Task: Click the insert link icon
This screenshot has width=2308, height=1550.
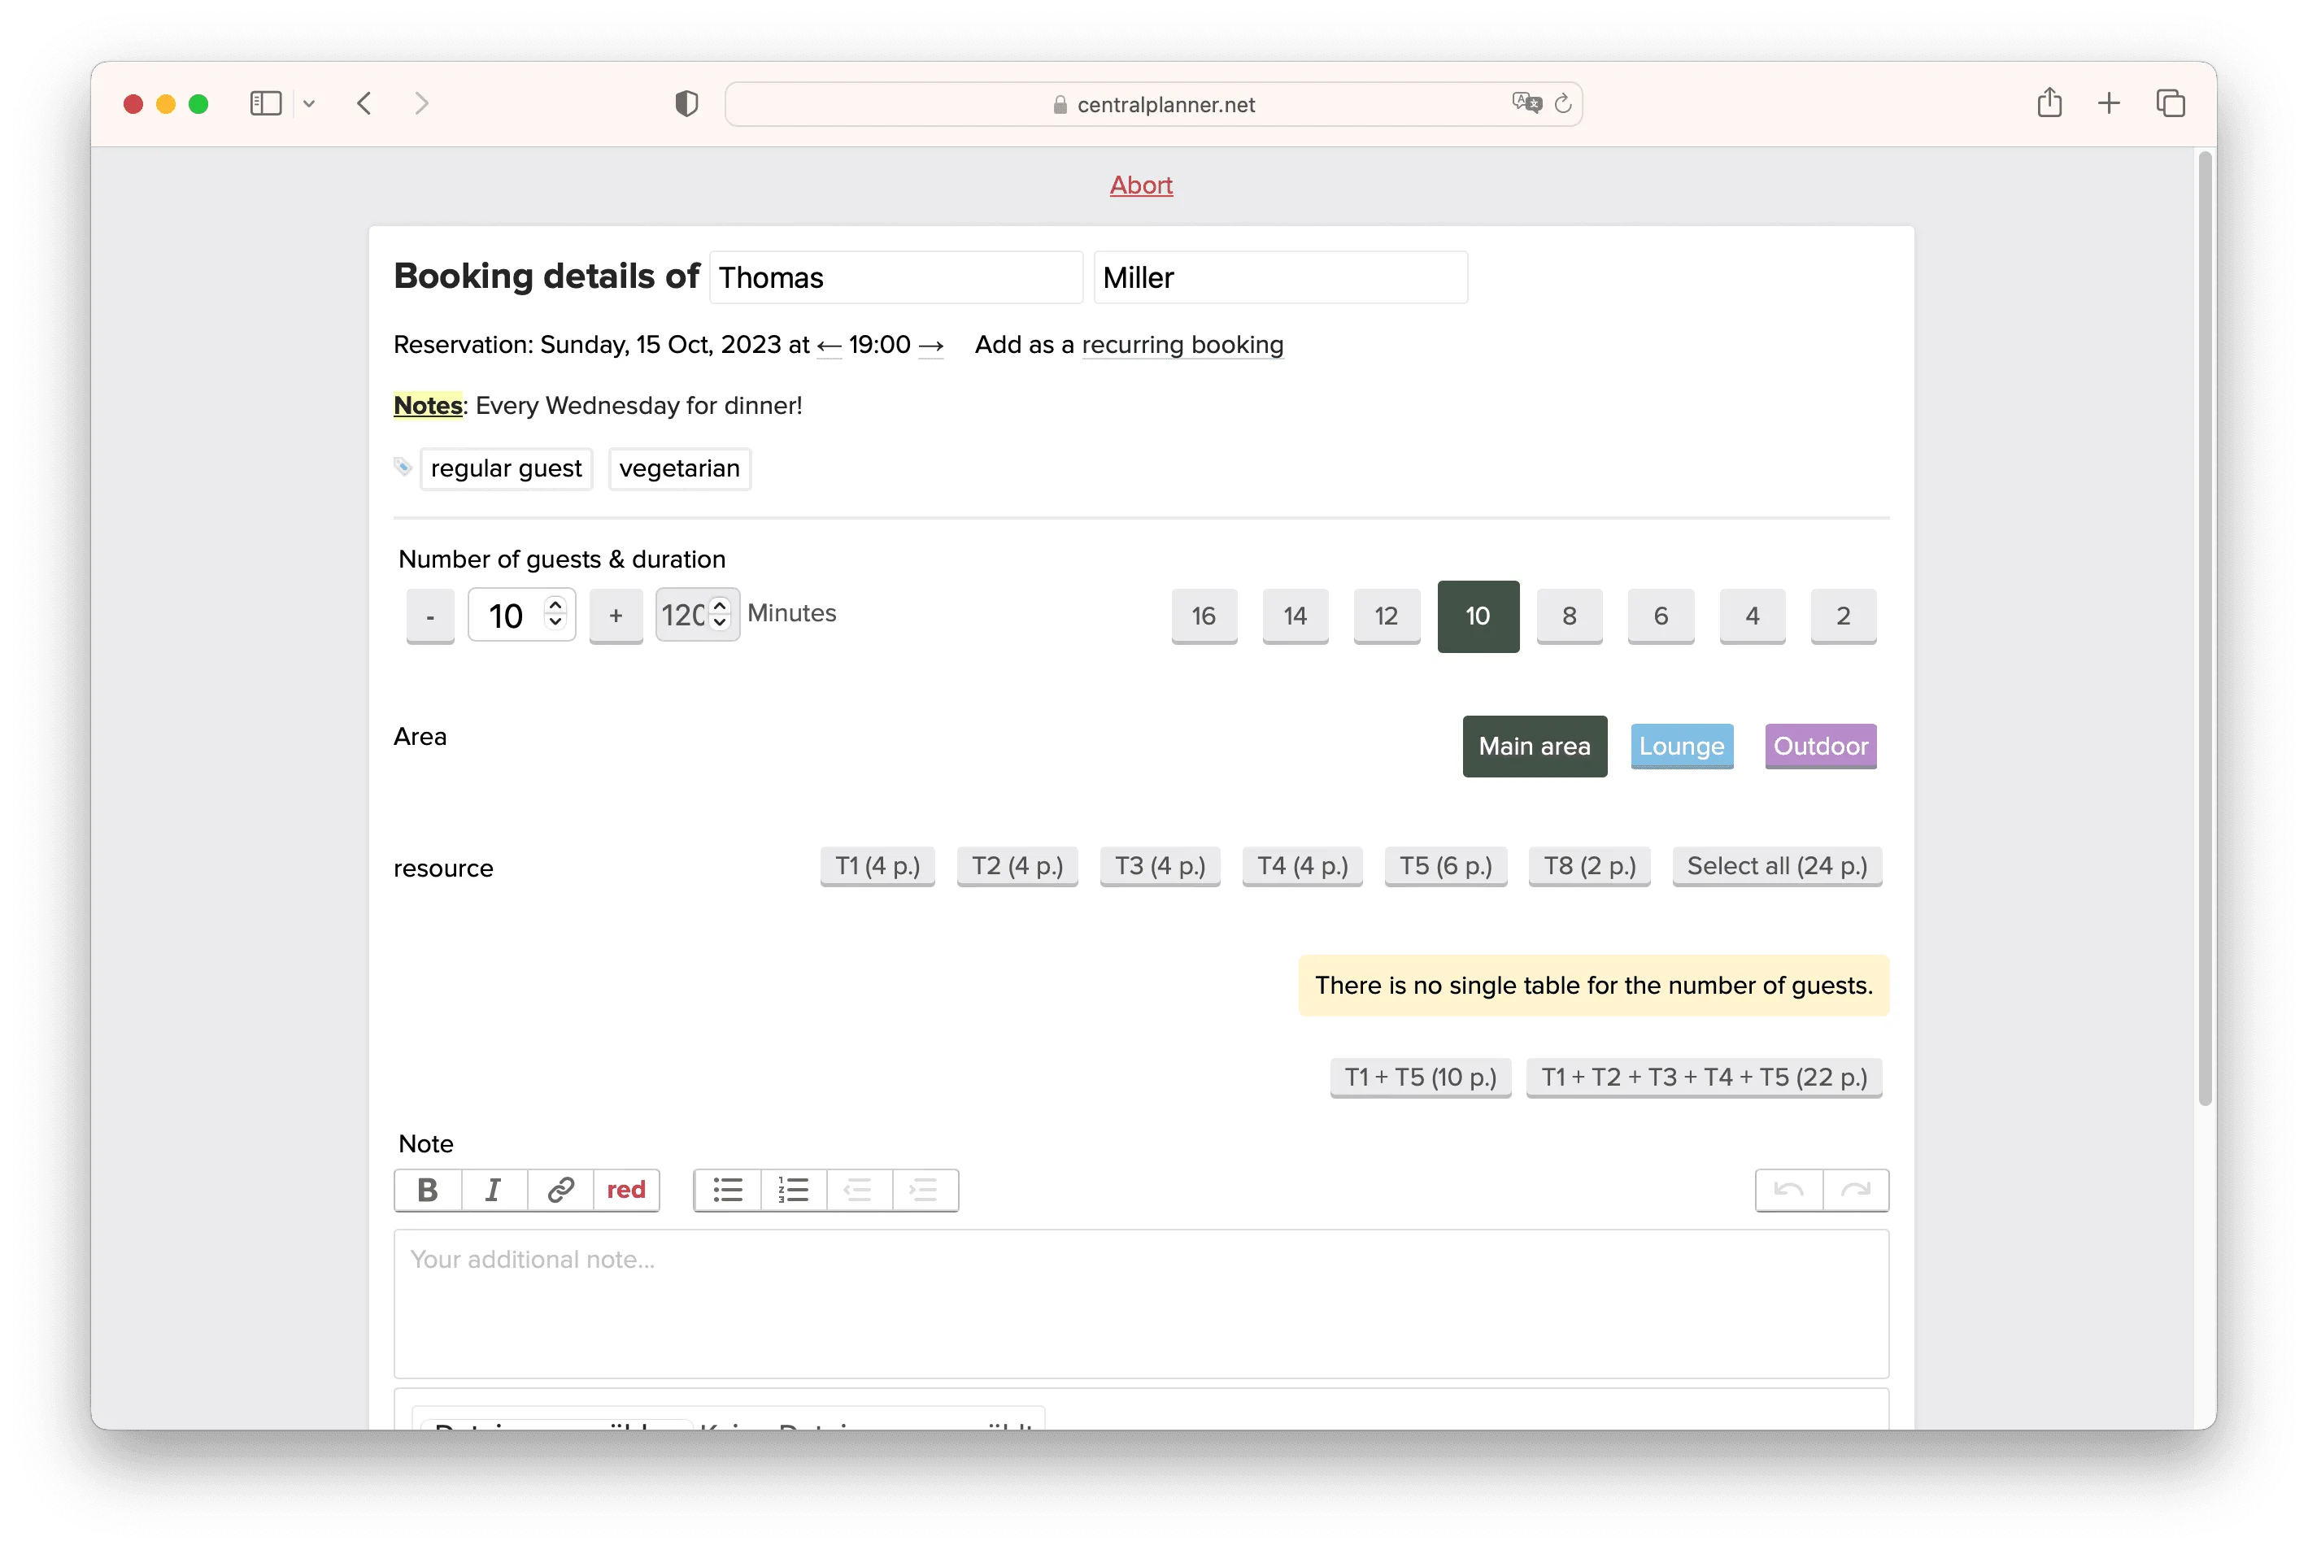Action: pos(560,1189)
